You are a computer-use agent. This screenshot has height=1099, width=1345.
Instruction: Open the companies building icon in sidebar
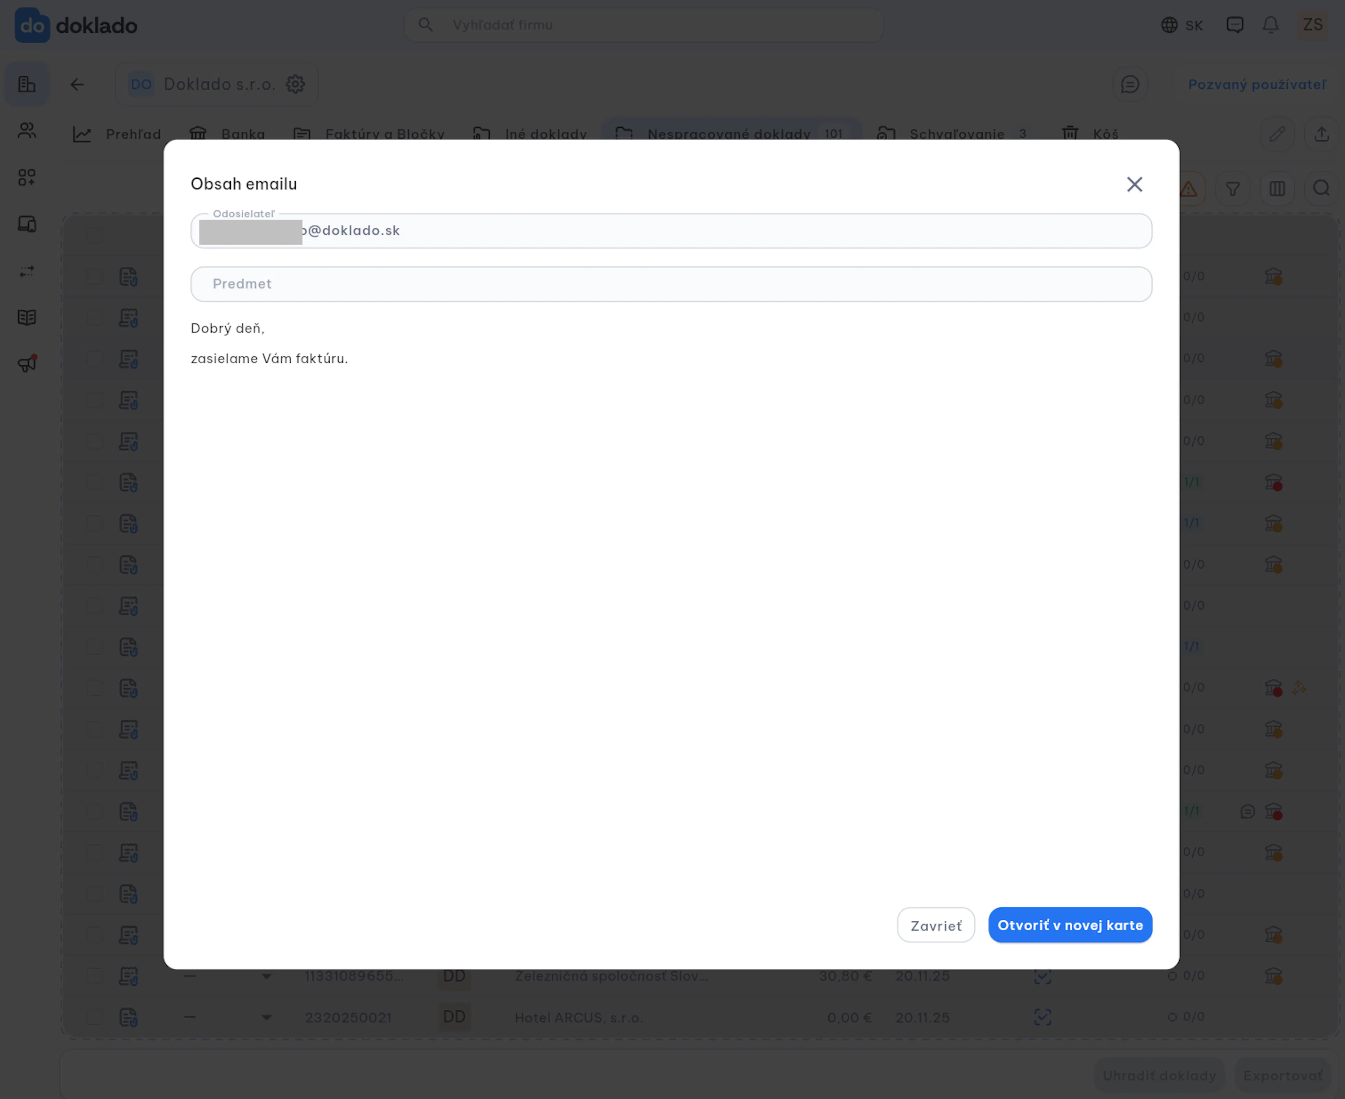27,84
